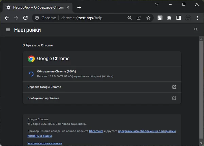
Task: Open a new tab with plus button
Action: (79, 7)
